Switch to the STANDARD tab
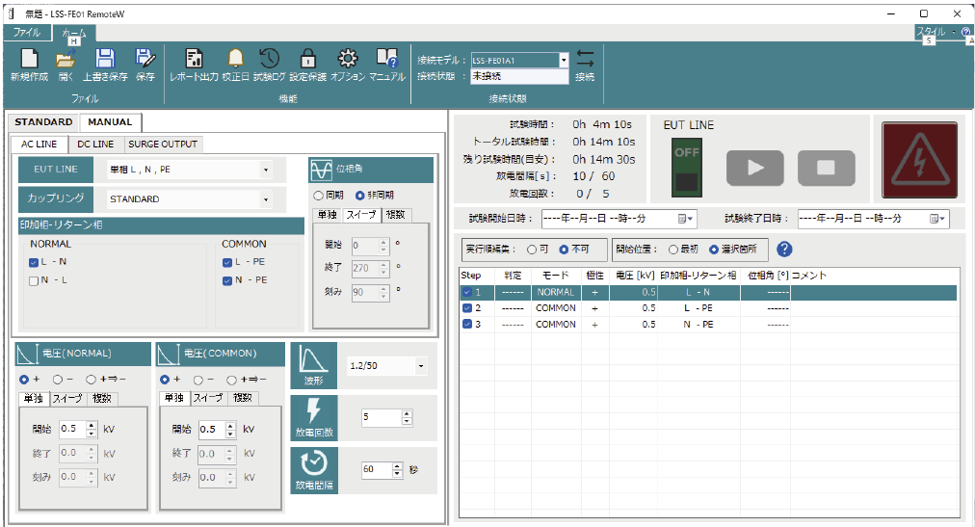This screenshot has width=975, height=527. coord(43,122)
